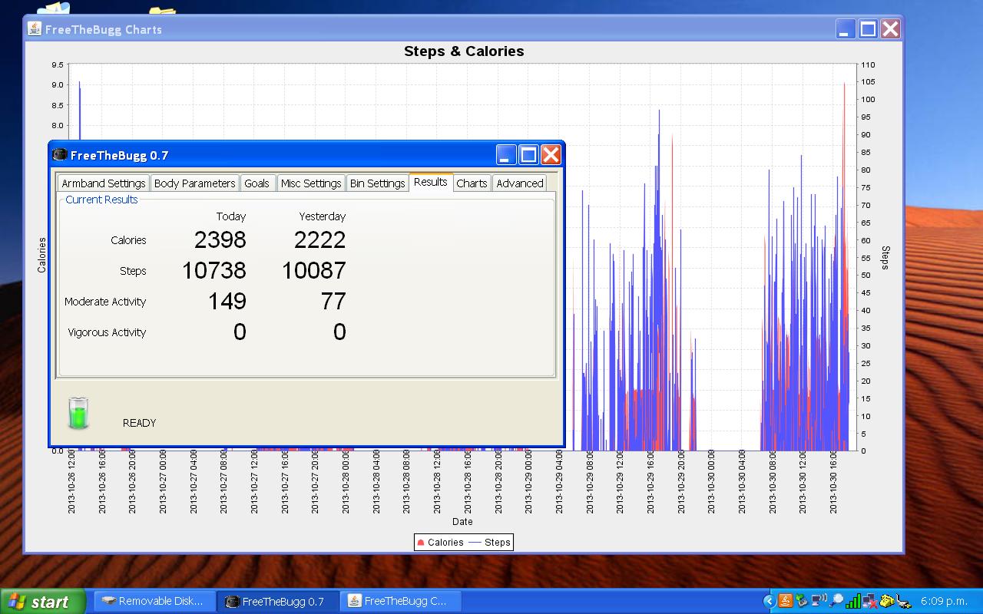This screenshot has height=614, width=983.
Task: Switch to the Armband Settings tab
Action: (103, 183)
